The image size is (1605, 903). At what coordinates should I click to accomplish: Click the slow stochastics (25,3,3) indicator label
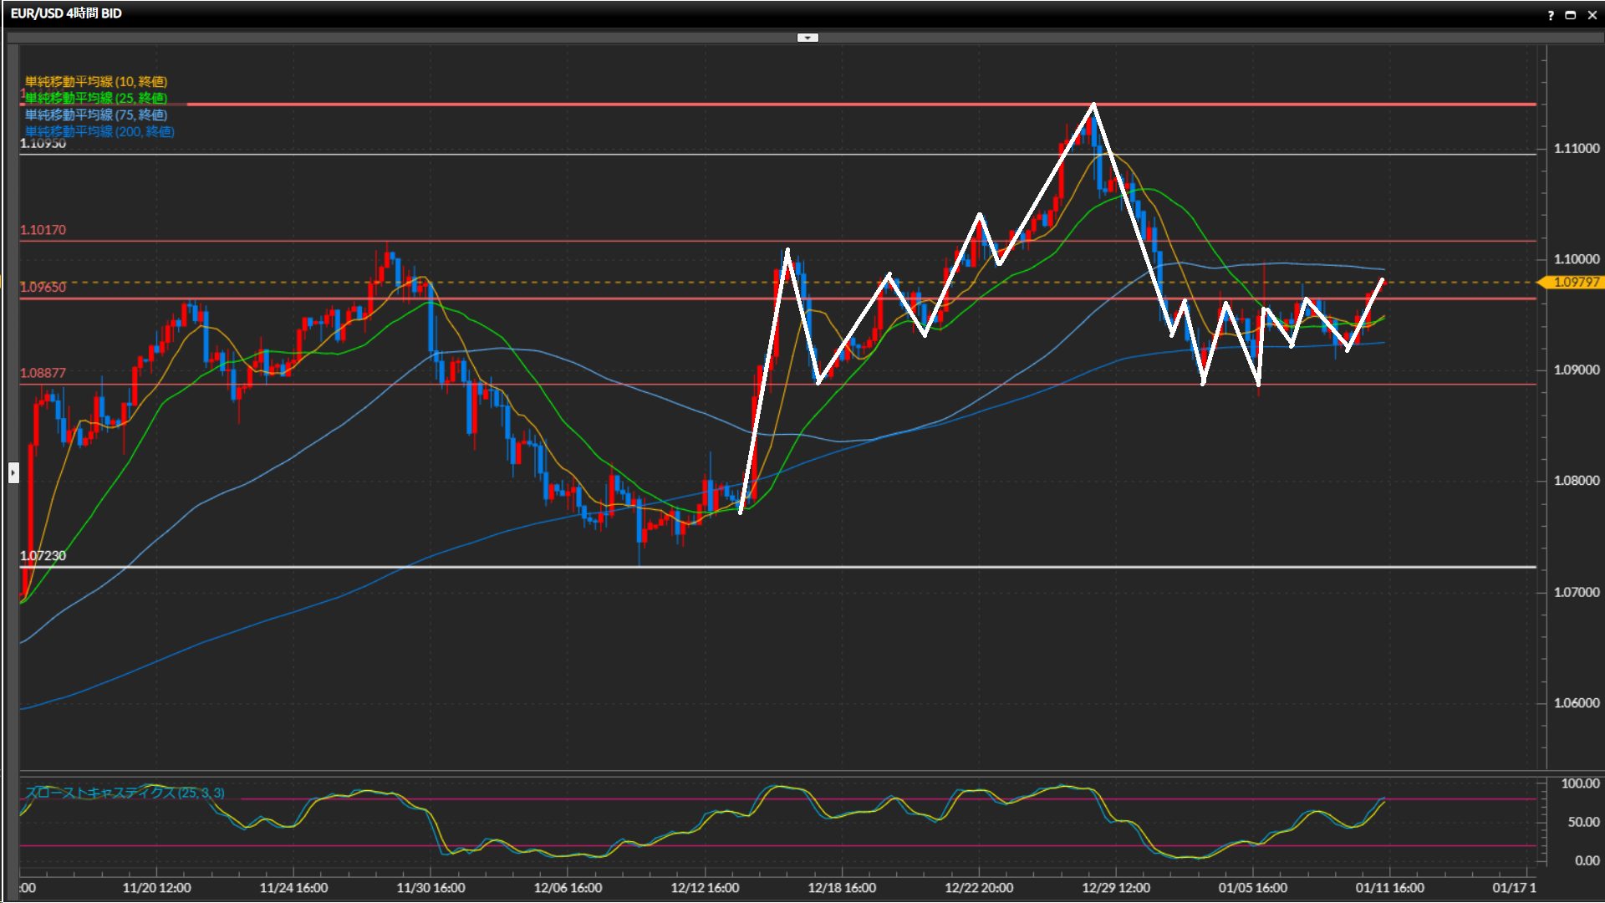point(125,793)
